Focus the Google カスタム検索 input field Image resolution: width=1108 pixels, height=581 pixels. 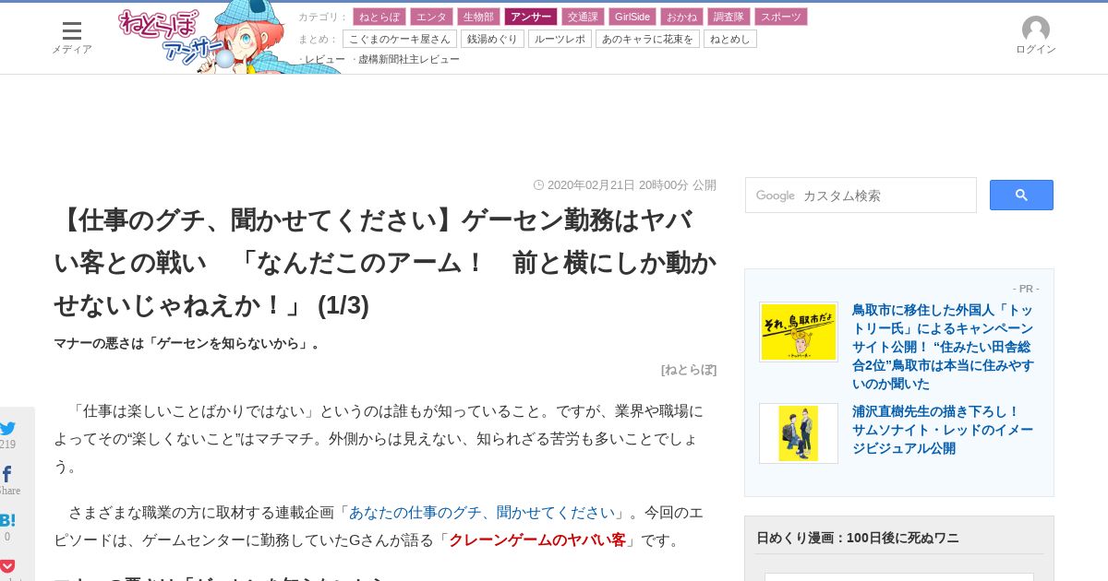[861, 196]
